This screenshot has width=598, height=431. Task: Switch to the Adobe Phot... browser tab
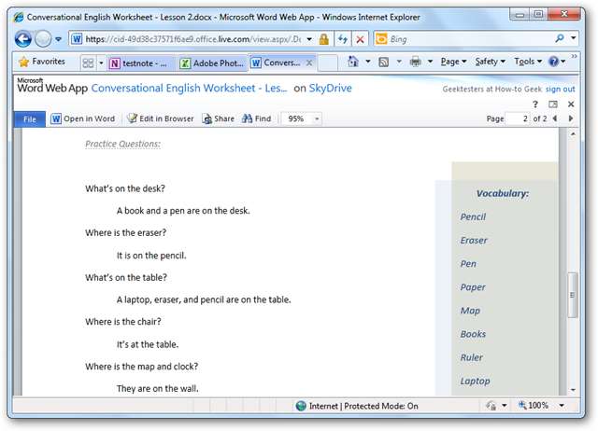click(211, 63)
